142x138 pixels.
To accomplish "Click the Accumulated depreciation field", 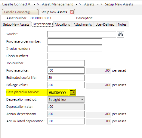I will [66, 121].
